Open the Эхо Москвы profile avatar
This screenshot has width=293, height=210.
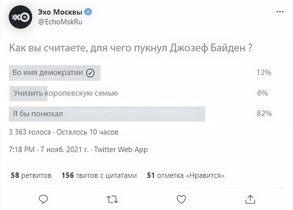20,17
